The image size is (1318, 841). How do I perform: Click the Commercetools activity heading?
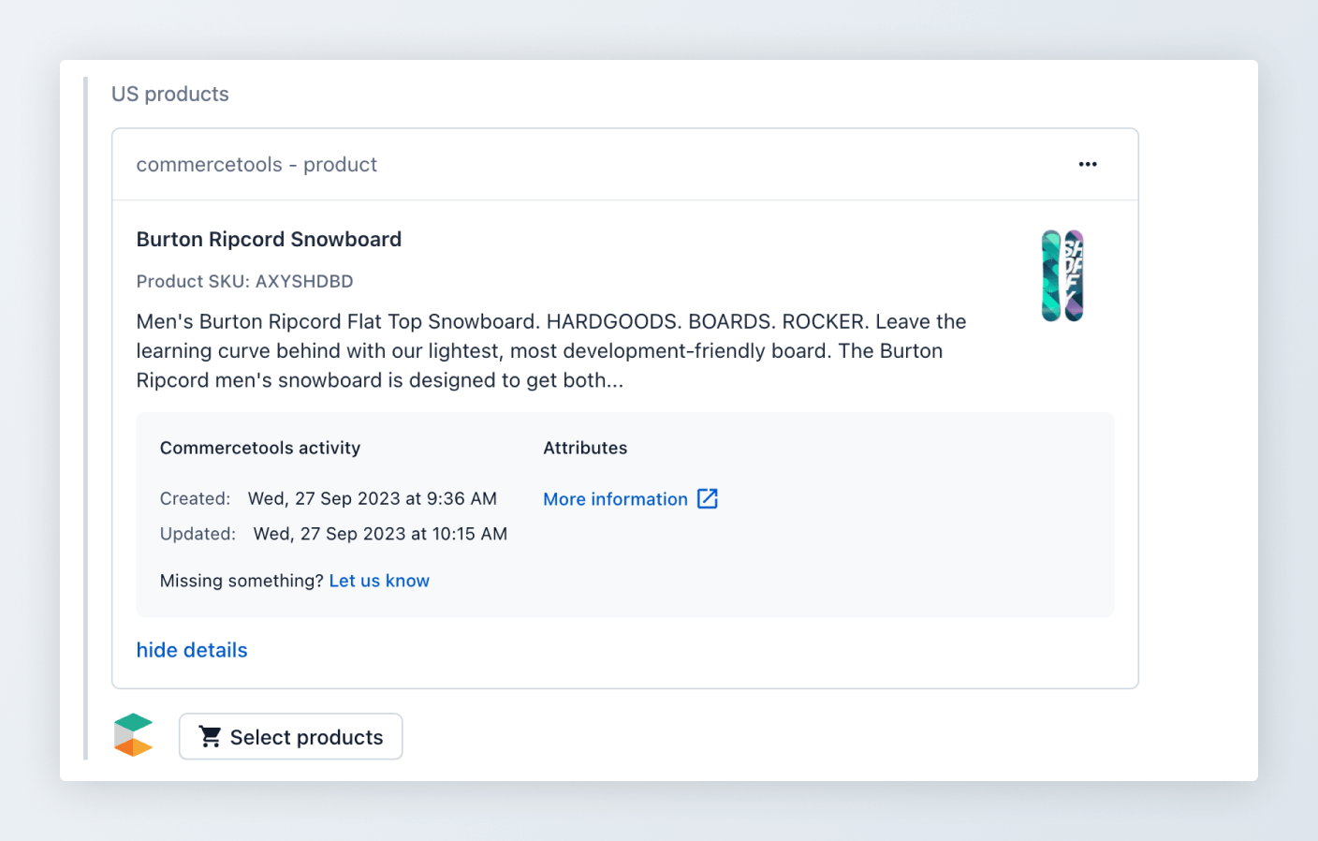tap(260, 449)
